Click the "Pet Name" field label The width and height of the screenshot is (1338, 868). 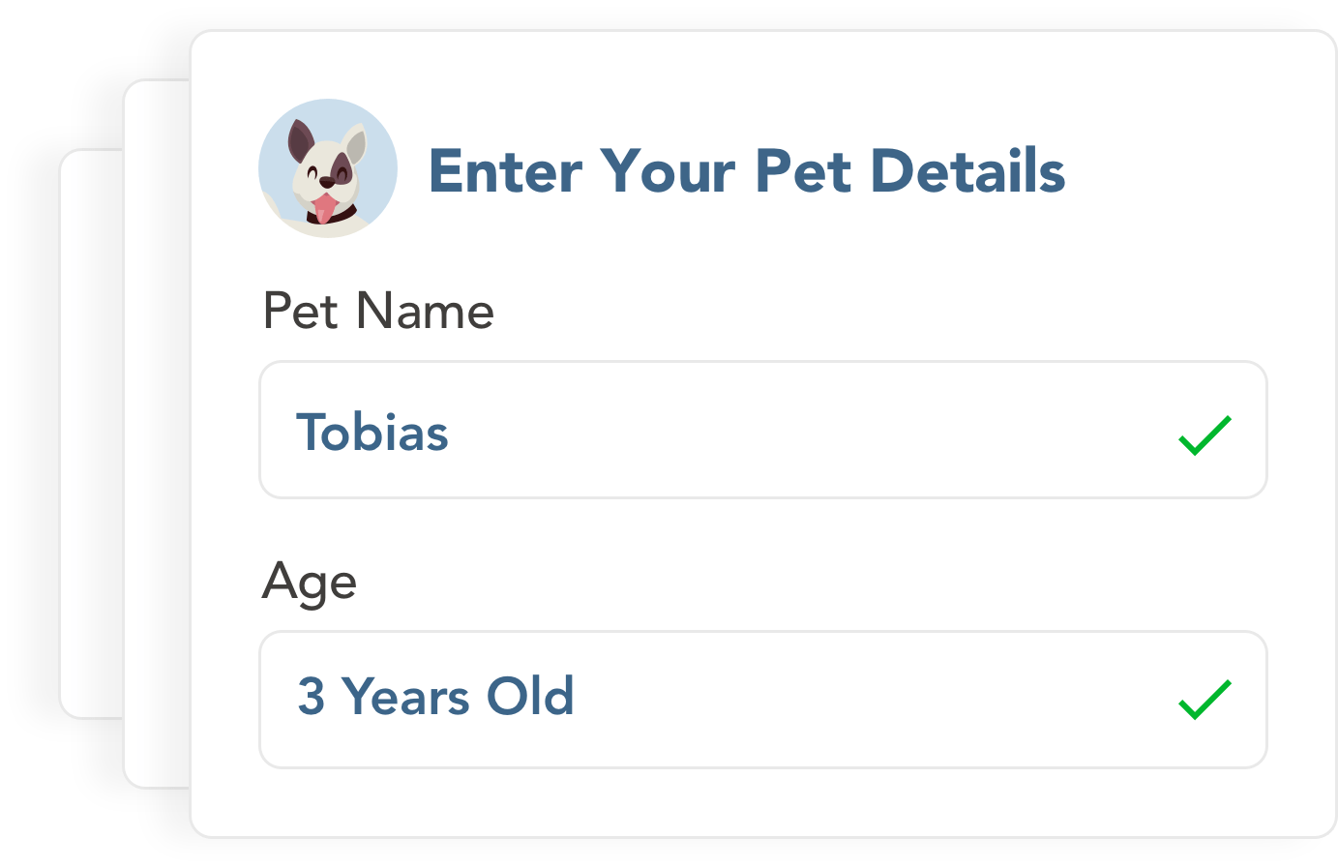point(378,312)
